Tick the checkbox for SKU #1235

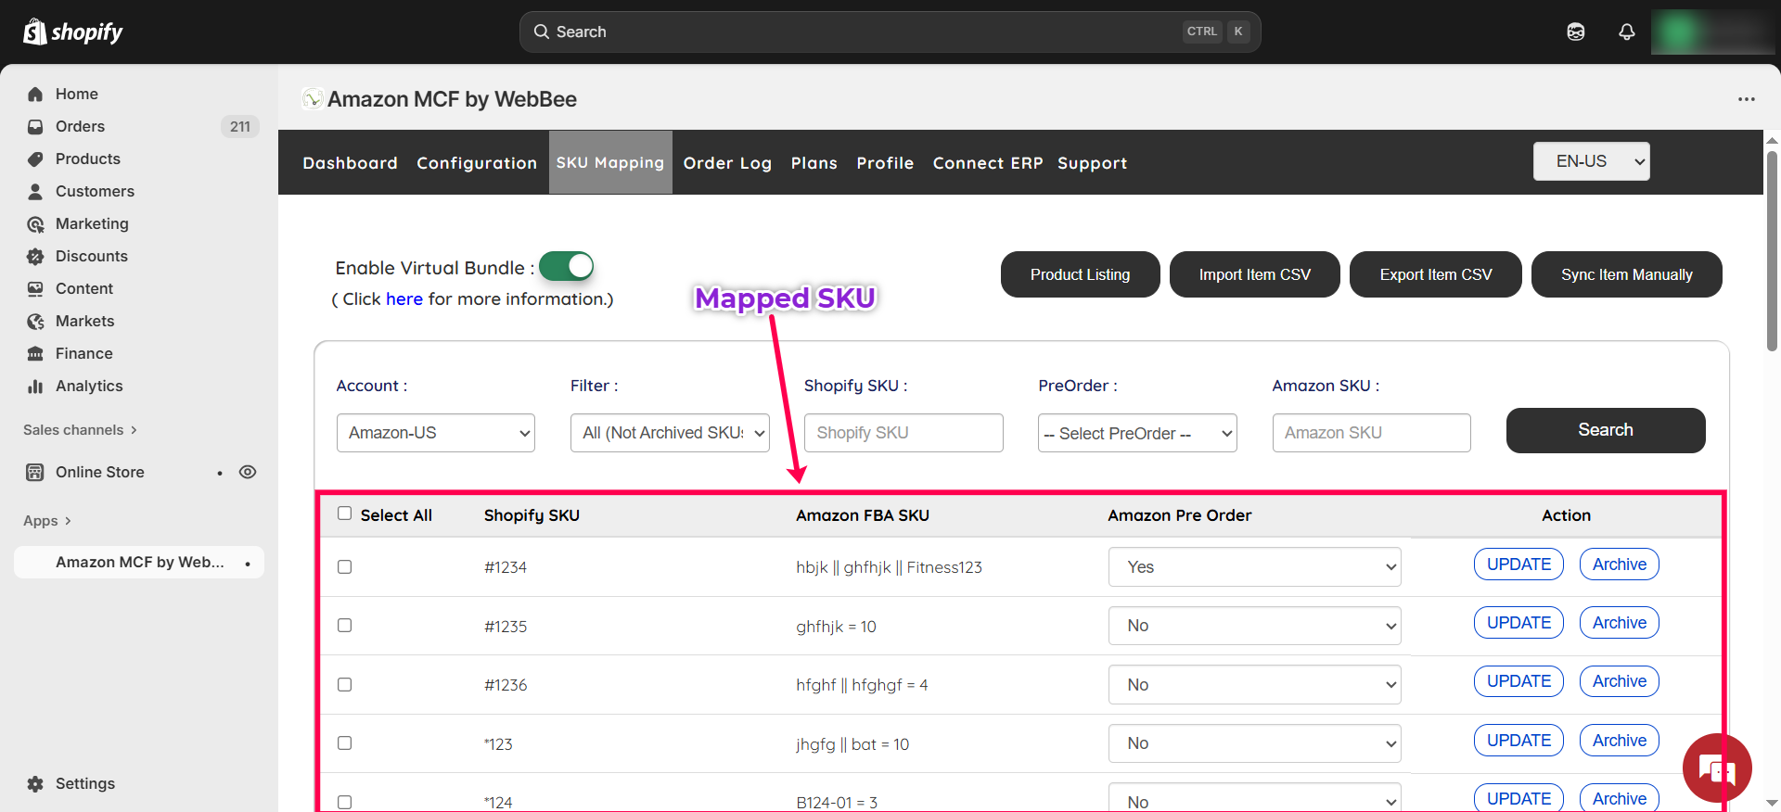pyautogui.click(x=345, y=626)
